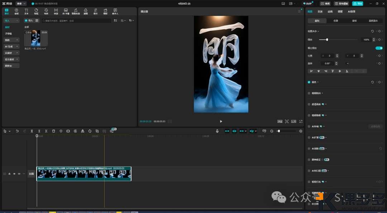Open the 文本 (Text) panel icon
Screen dimensions: 387x213
point(26,11)
